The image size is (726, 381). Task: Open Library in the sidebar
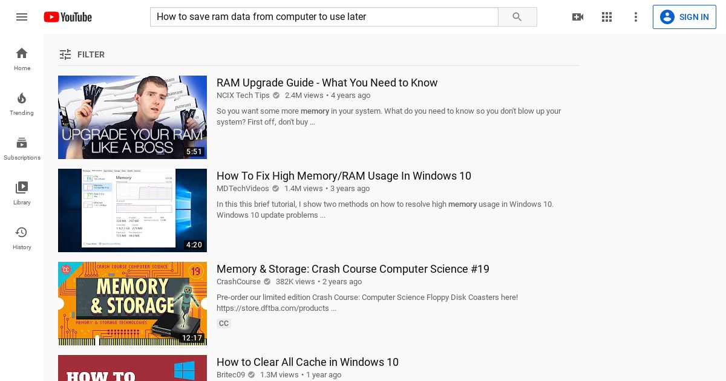(22, 194)
